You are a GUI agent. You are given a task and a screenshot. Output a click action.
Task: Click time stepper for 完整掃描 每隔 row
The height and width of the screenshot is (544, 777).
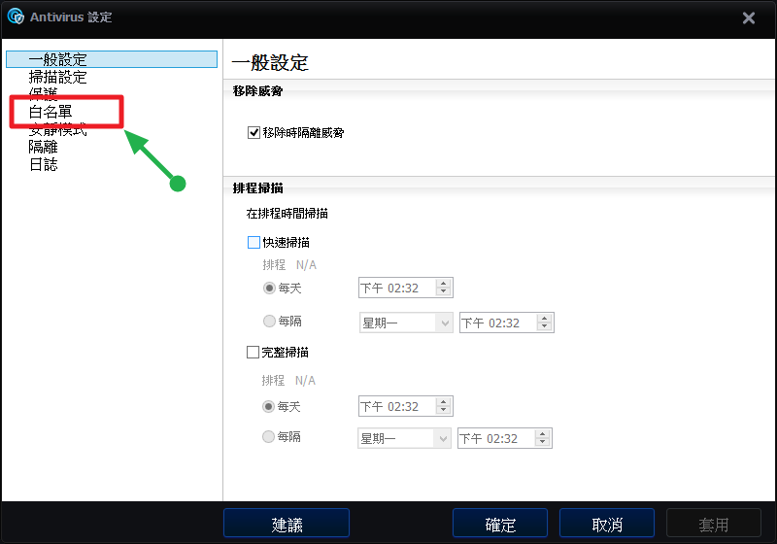[543, 439]
